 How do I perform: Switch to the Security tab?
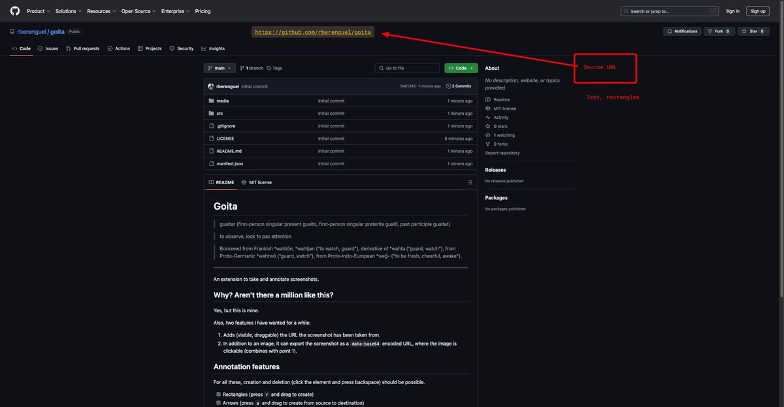pyautogui.click(x=182, y=48)
